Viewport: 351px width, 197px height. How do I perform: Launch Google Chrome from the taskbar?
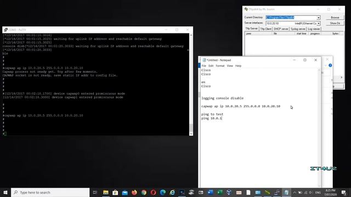coord(144,192)
